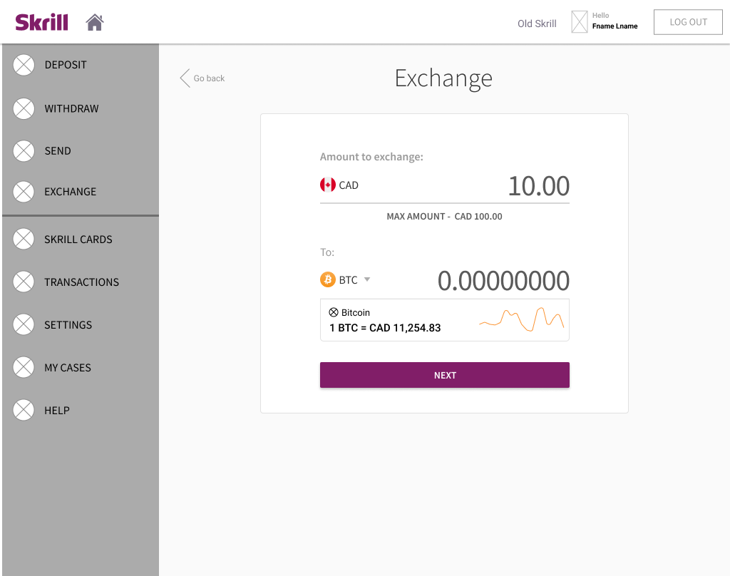Click the crossed-circle icon beside Bitcoin
Image resolution: width=730 pixels, height=576 pixels.
[334, 312]
